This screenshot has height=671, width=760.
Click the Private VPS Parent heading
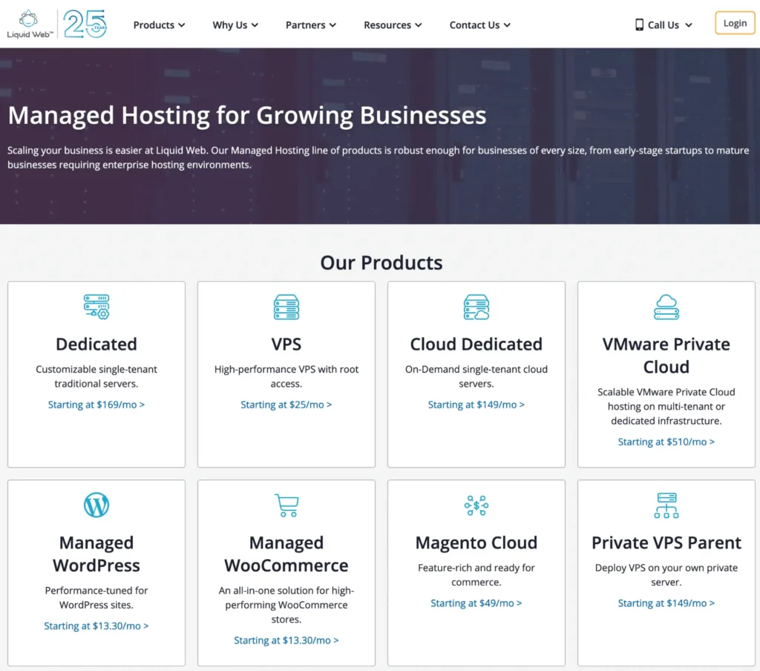coord(666,543)
